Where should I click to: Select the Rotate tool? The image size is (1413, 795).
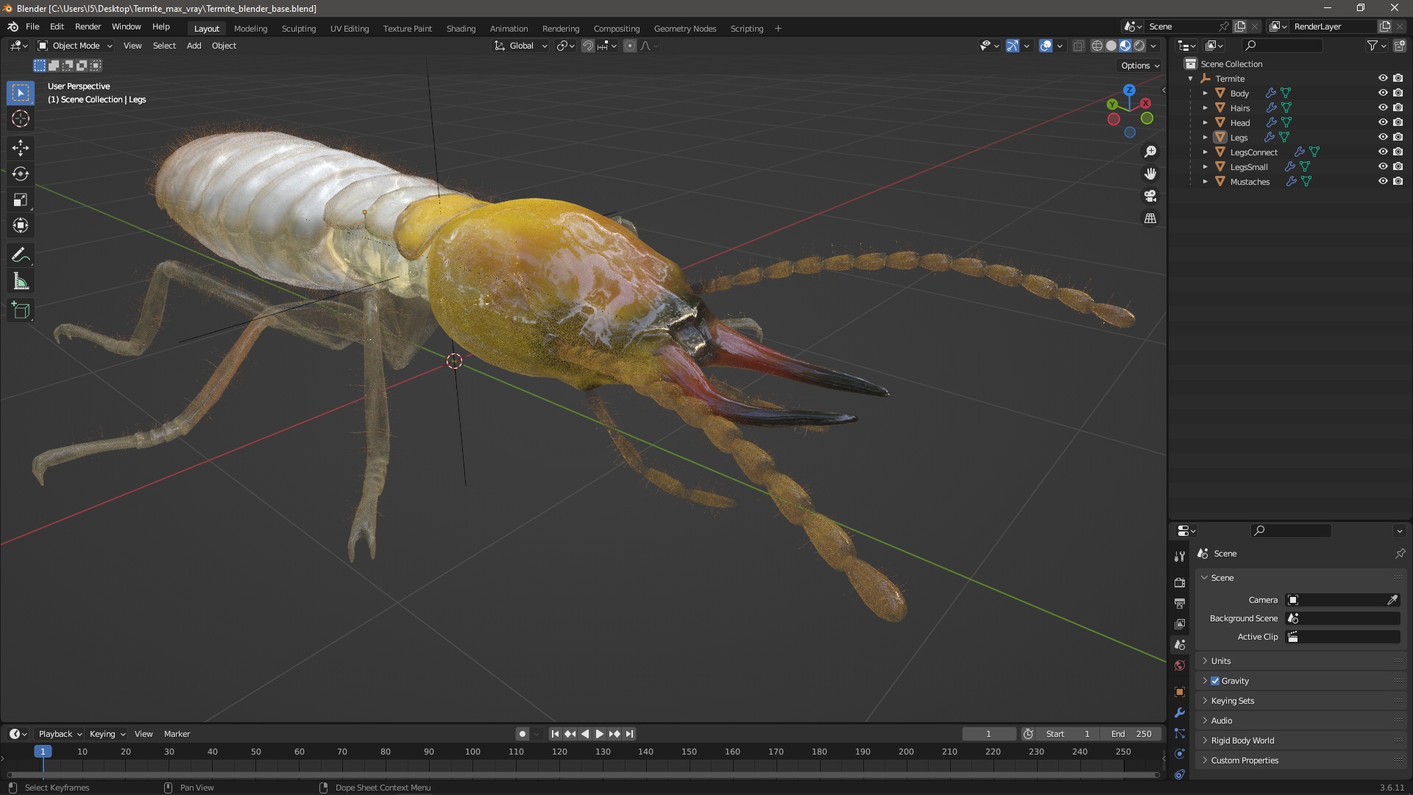tap(21, 174)
